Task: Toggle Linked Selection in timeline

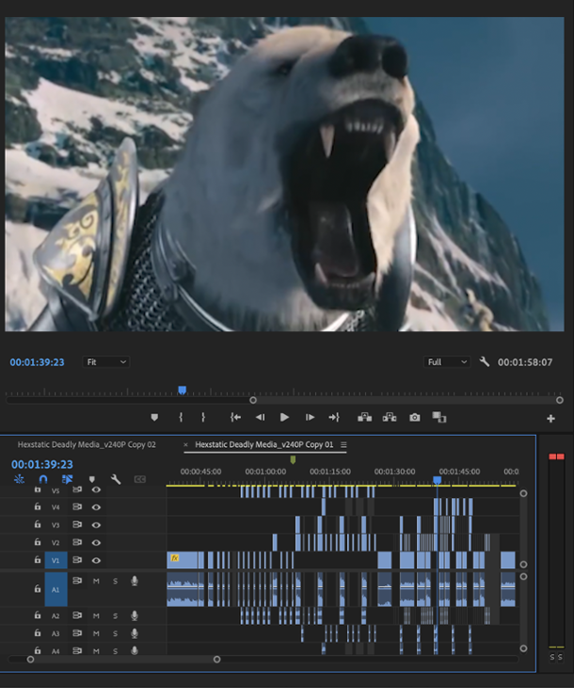Action: tap(67, 479)
